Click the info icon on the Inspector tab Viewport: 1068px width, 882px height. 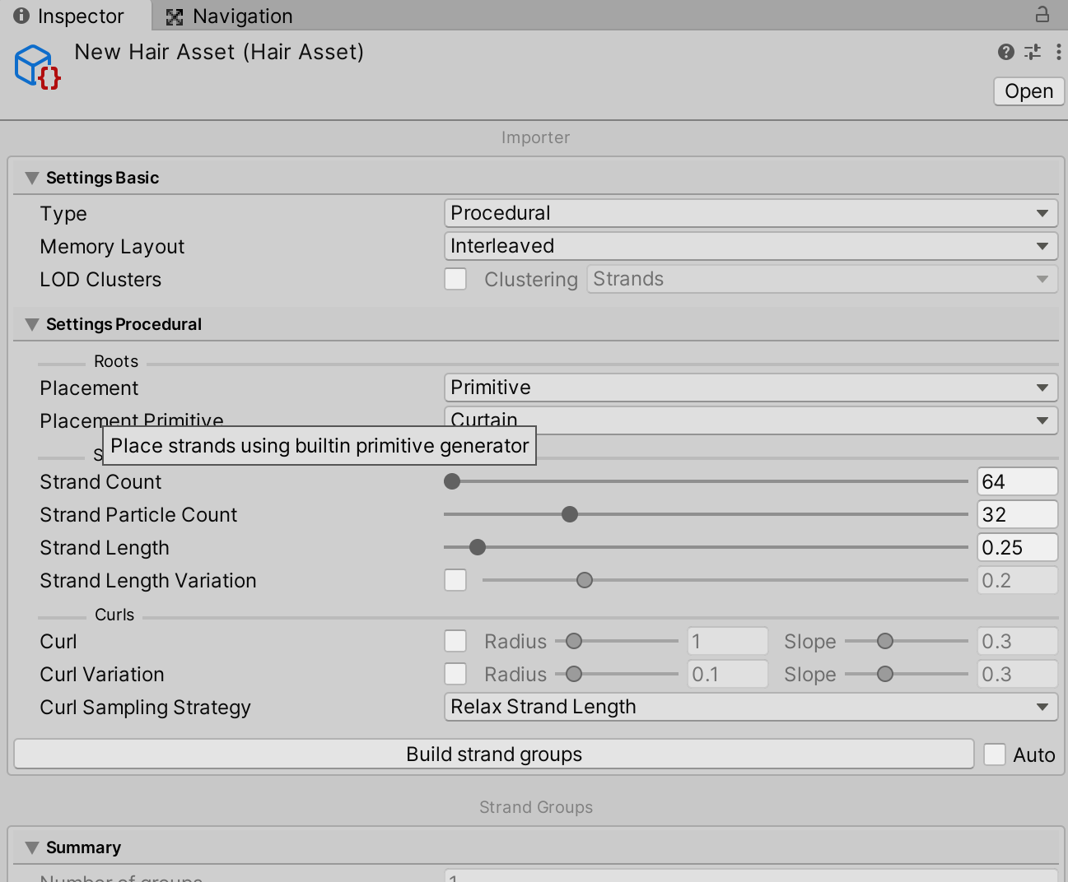click(x=21, y=16)
